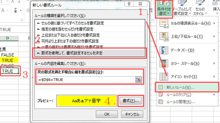Select rule type 指定の値を含むセルだけを書式設定
220x123 pixels.
(90, 29)
